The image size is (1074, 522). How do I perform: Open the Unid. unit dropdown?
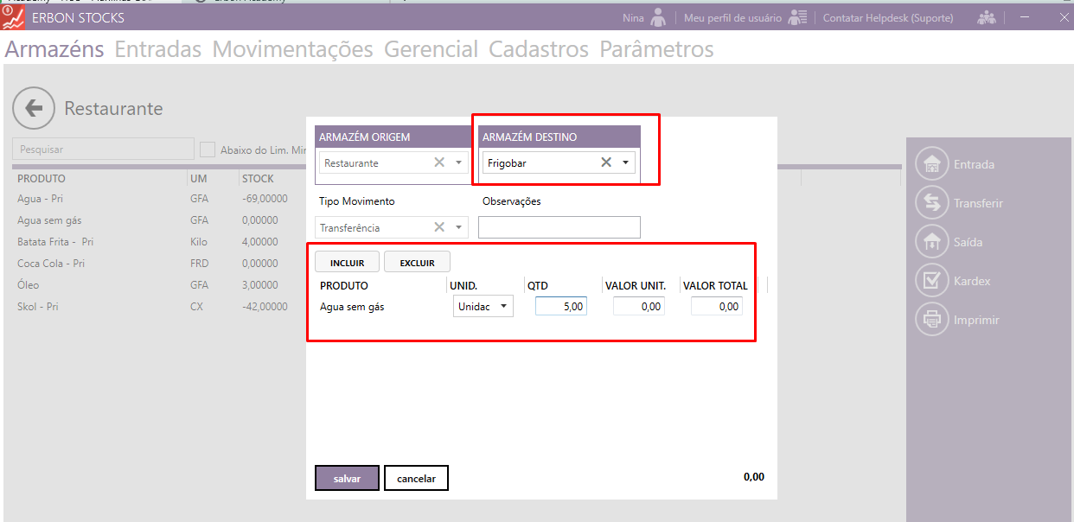(503, 306)
